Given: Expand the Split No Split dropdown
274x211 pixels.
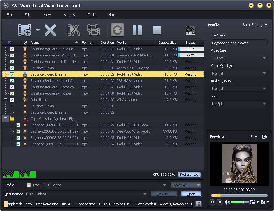Looking at the screenshot, I should [x=239, y=104].
